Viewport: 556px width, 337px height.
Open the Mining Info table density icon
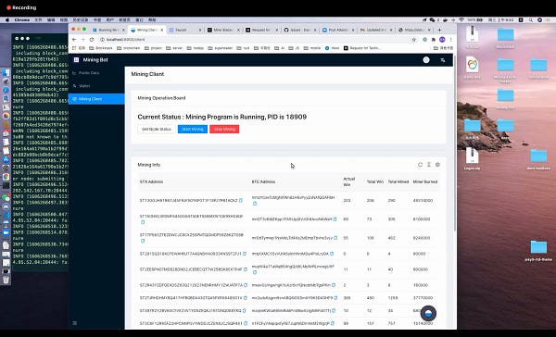pos(429,165)
